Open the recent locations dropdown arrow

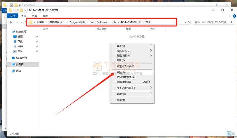22,22
